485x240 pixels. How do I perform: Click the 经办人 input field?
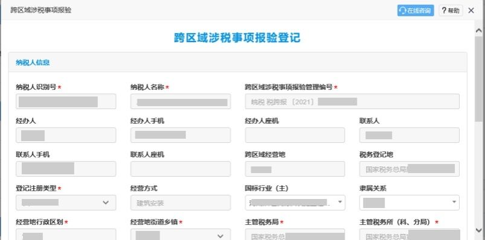pos(66,135)
